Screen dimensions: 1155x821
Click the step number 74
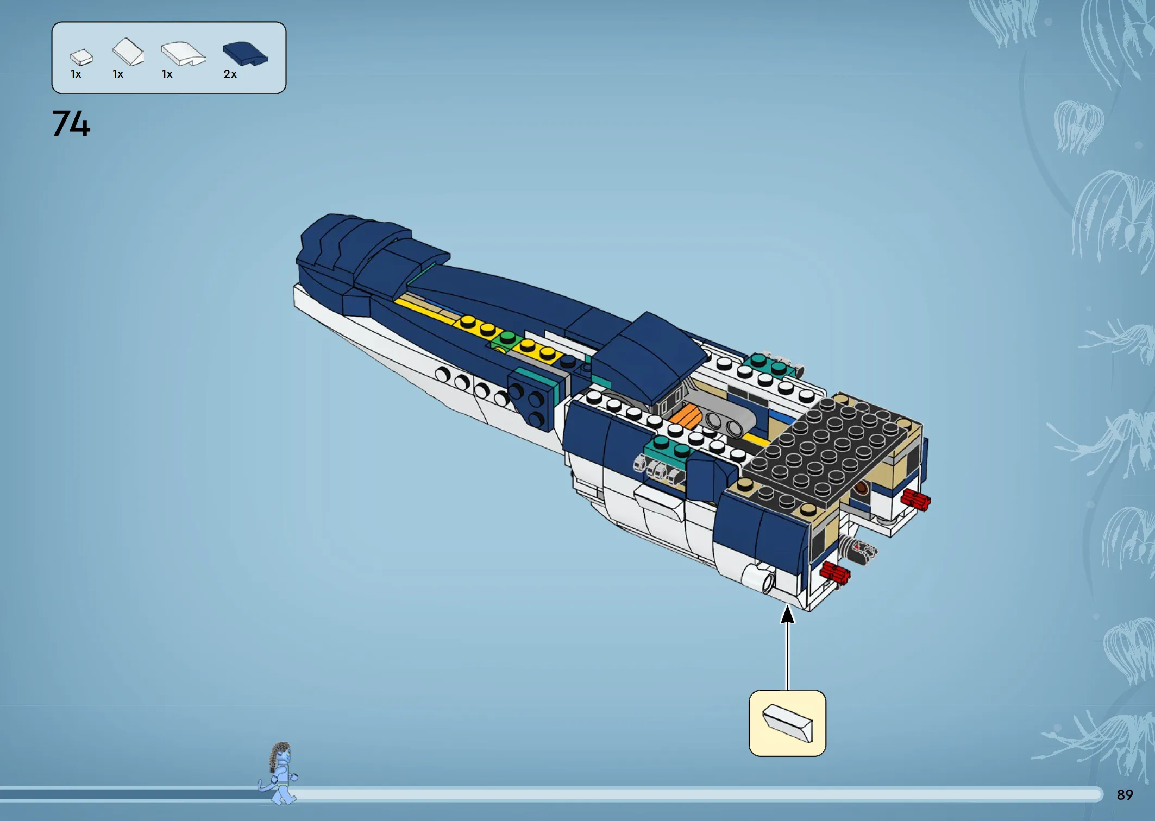(71, 124)
